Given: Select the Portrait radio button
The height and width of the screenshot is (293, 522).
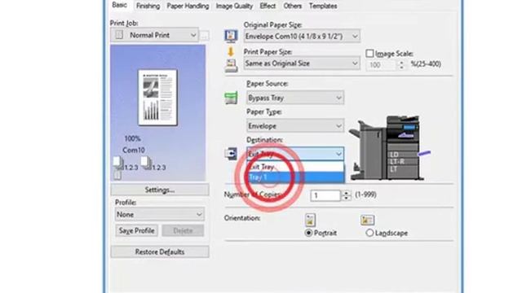Looking at the screenshot, I should coord(308,233).
